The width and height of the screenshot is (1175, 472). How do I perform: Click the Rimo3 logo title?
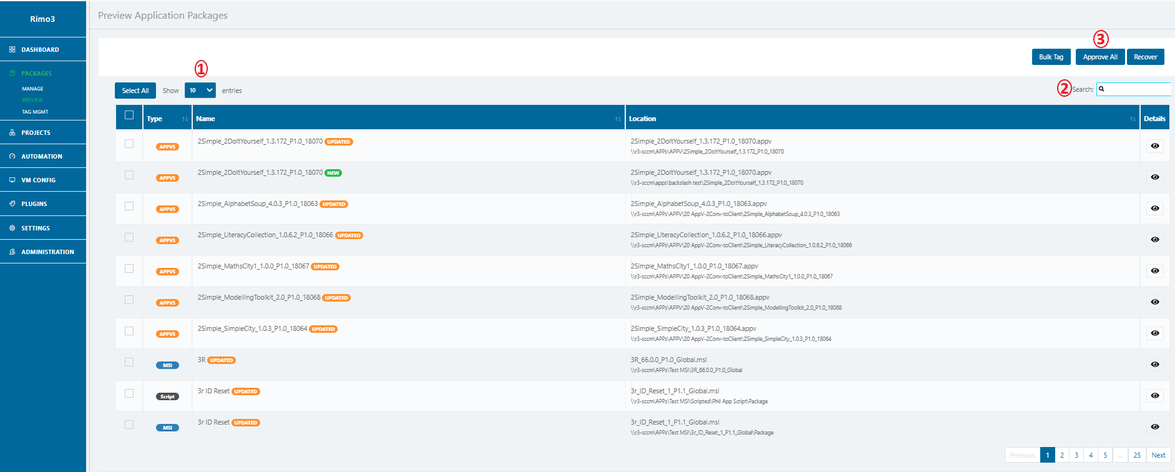click(42, 19)
